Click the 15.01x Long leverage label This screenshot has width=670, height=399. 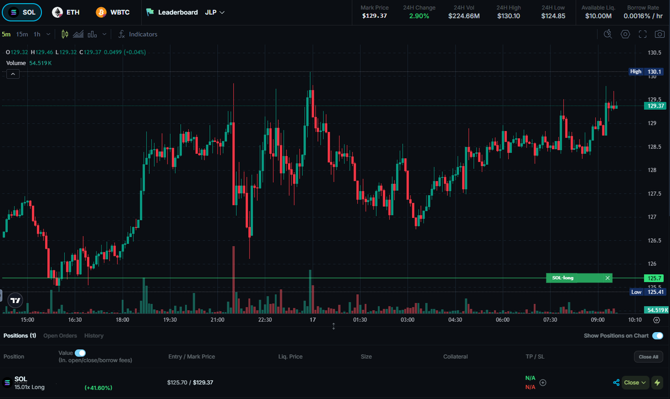(x=30, y=387)
